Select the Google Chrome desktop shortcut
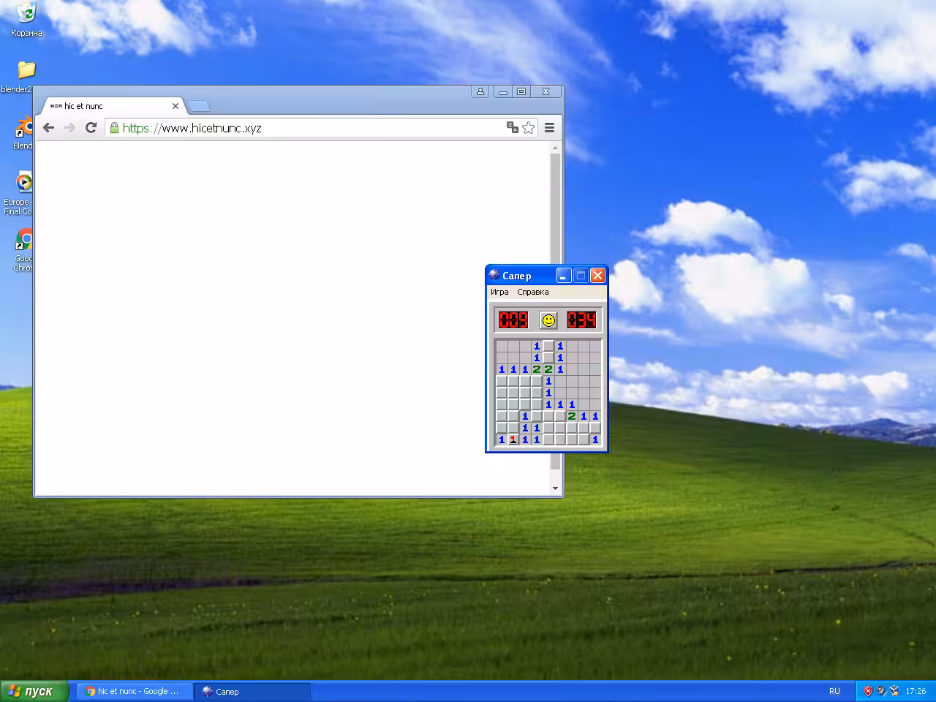This screenshot has height=702, width=936. pyautogui.click(x=24, y=250)
